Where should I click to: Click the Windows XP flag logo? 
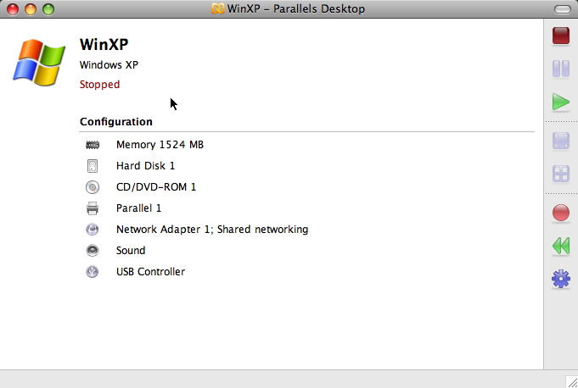click(x=39, y=63)
